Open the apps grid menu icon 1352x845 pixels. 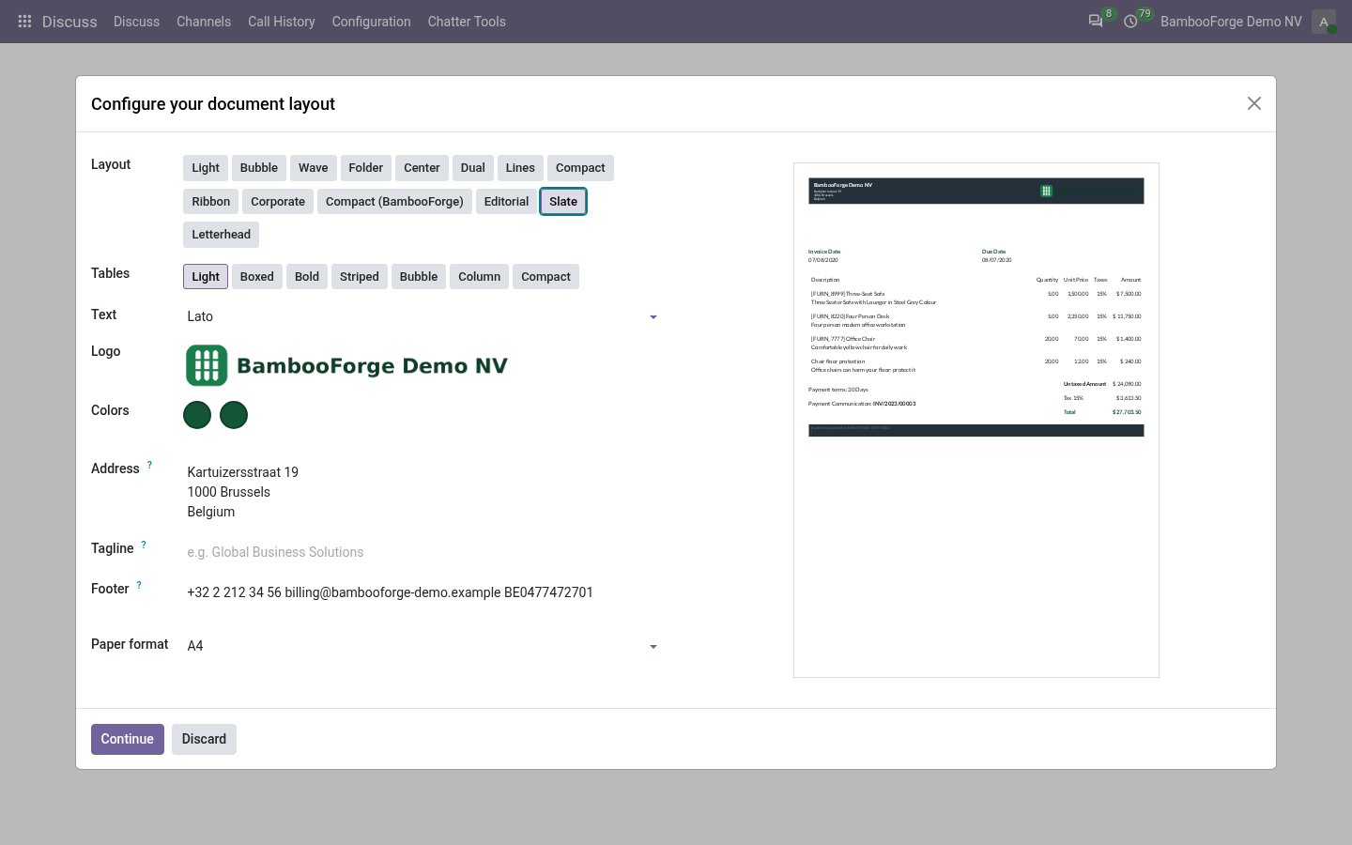(x=25, y=22)
